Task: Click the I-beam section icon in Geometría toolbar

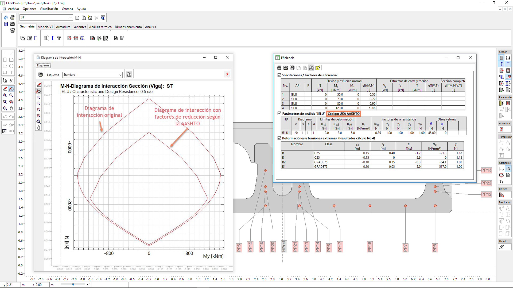Action: click(x=52, y=38)
